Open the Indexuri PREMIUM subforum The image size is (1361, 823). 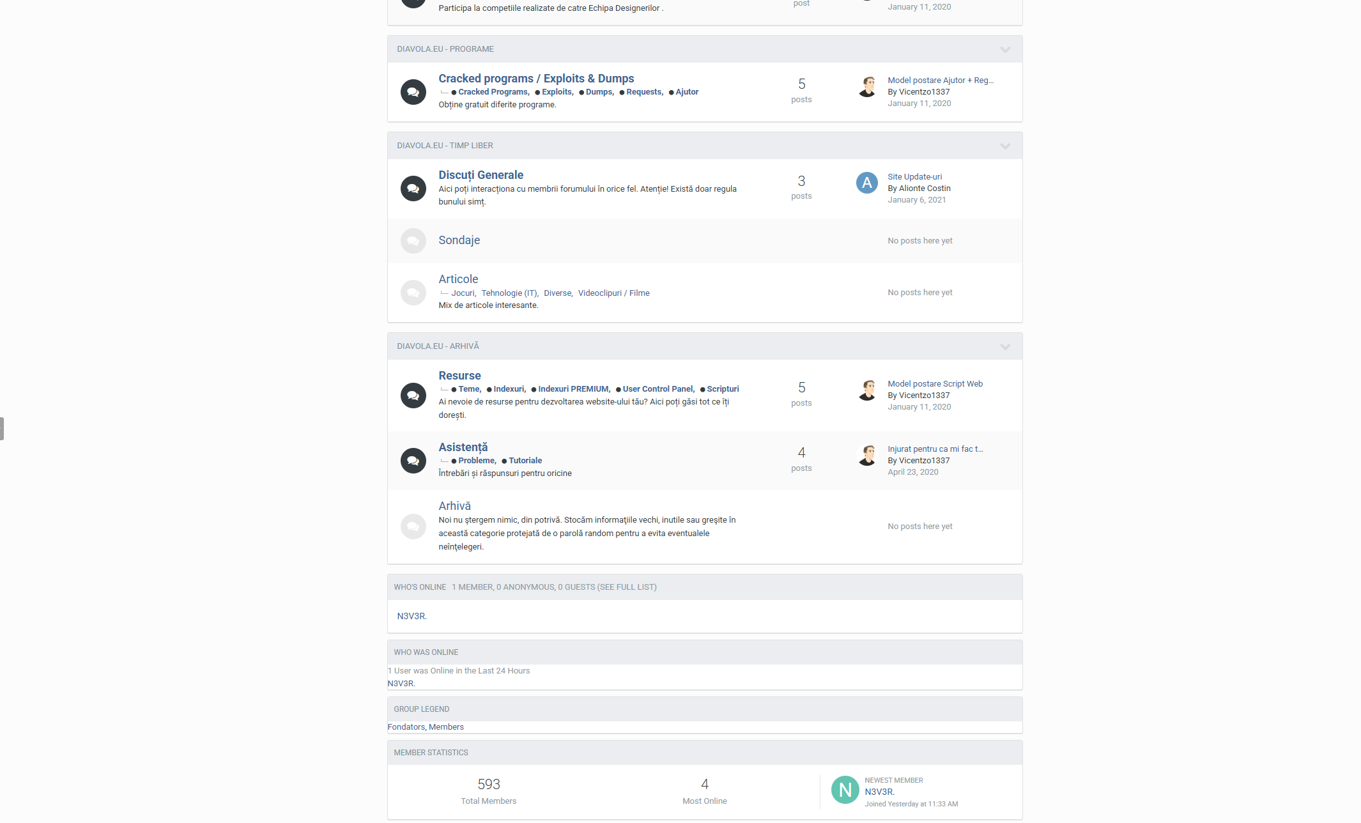(573, 389)
